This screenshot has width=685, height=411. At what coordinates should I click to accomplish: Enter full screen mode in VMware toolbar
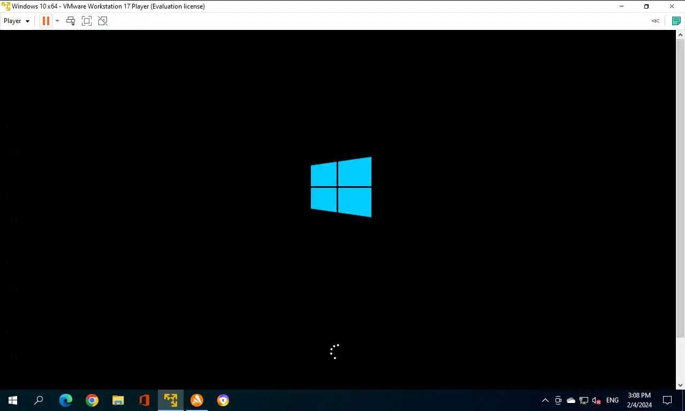point(87,21)
